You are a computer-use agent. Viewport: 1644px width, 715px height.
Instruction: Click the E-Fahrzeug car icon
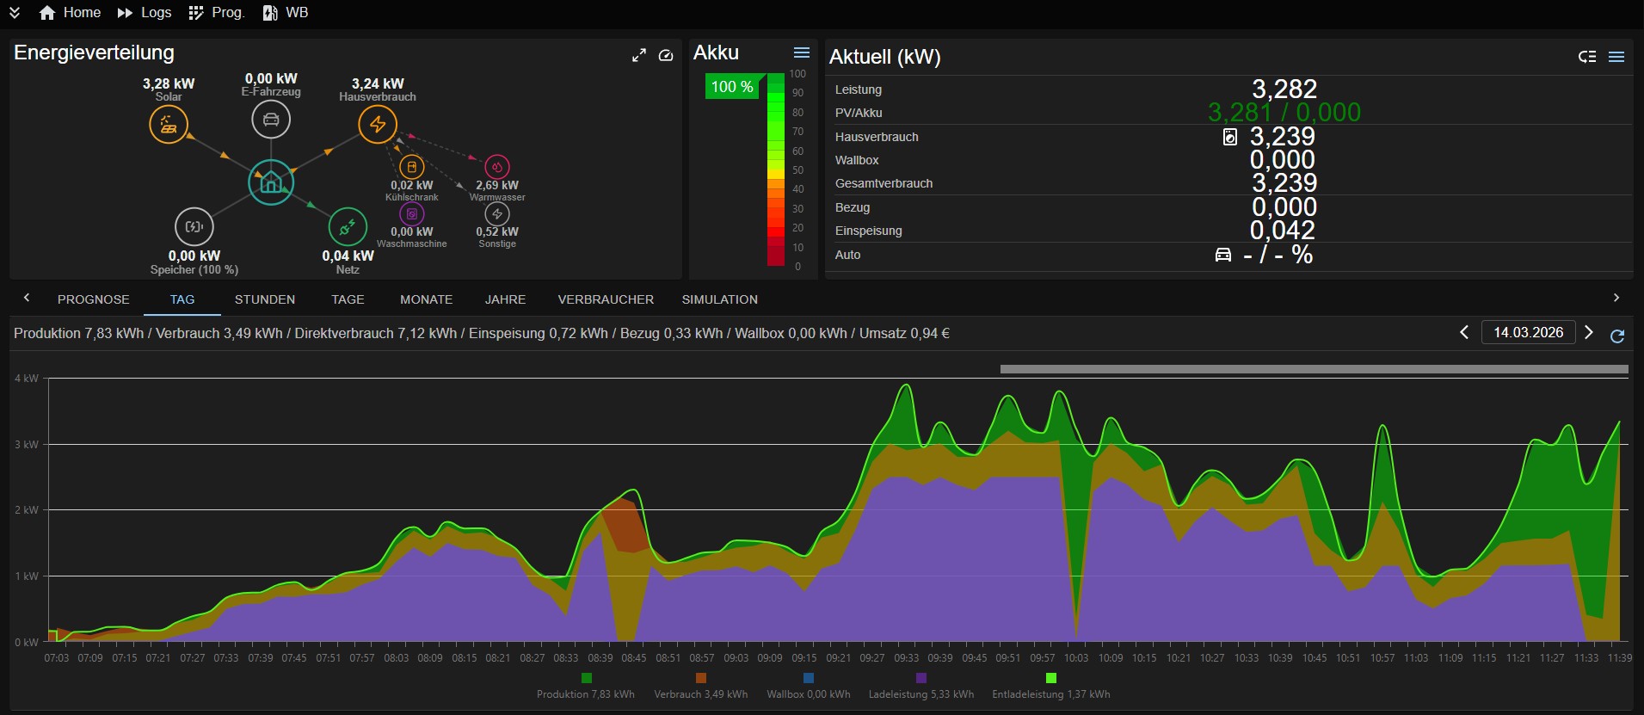pyautogui.click(x=271, y=120)
